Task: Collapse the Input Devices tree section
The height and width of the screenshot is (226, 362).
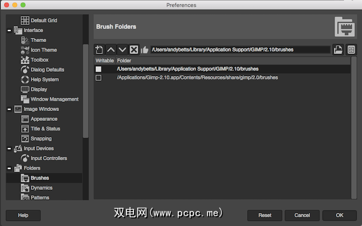Action: click(9, 148)
